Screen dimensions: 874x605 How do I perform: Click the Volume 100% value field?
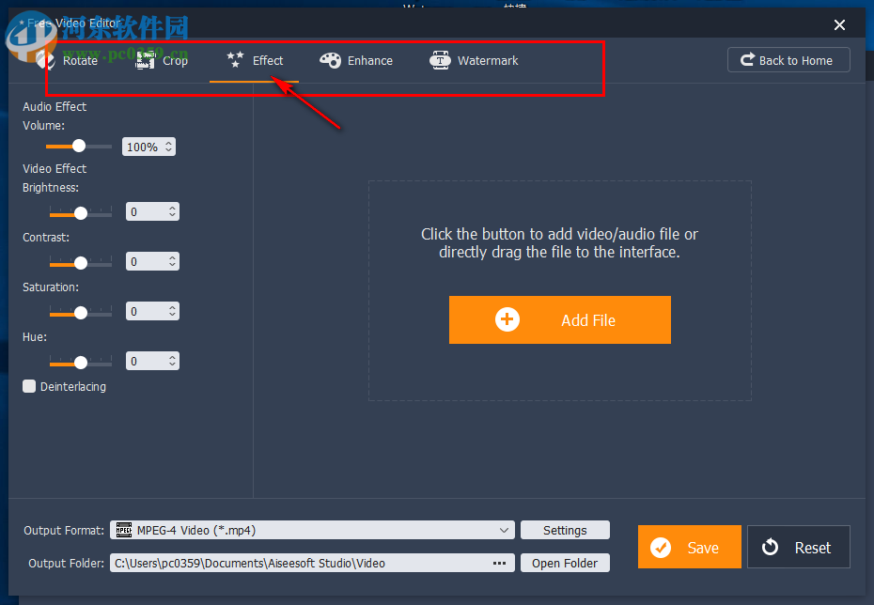coord(148,147)
